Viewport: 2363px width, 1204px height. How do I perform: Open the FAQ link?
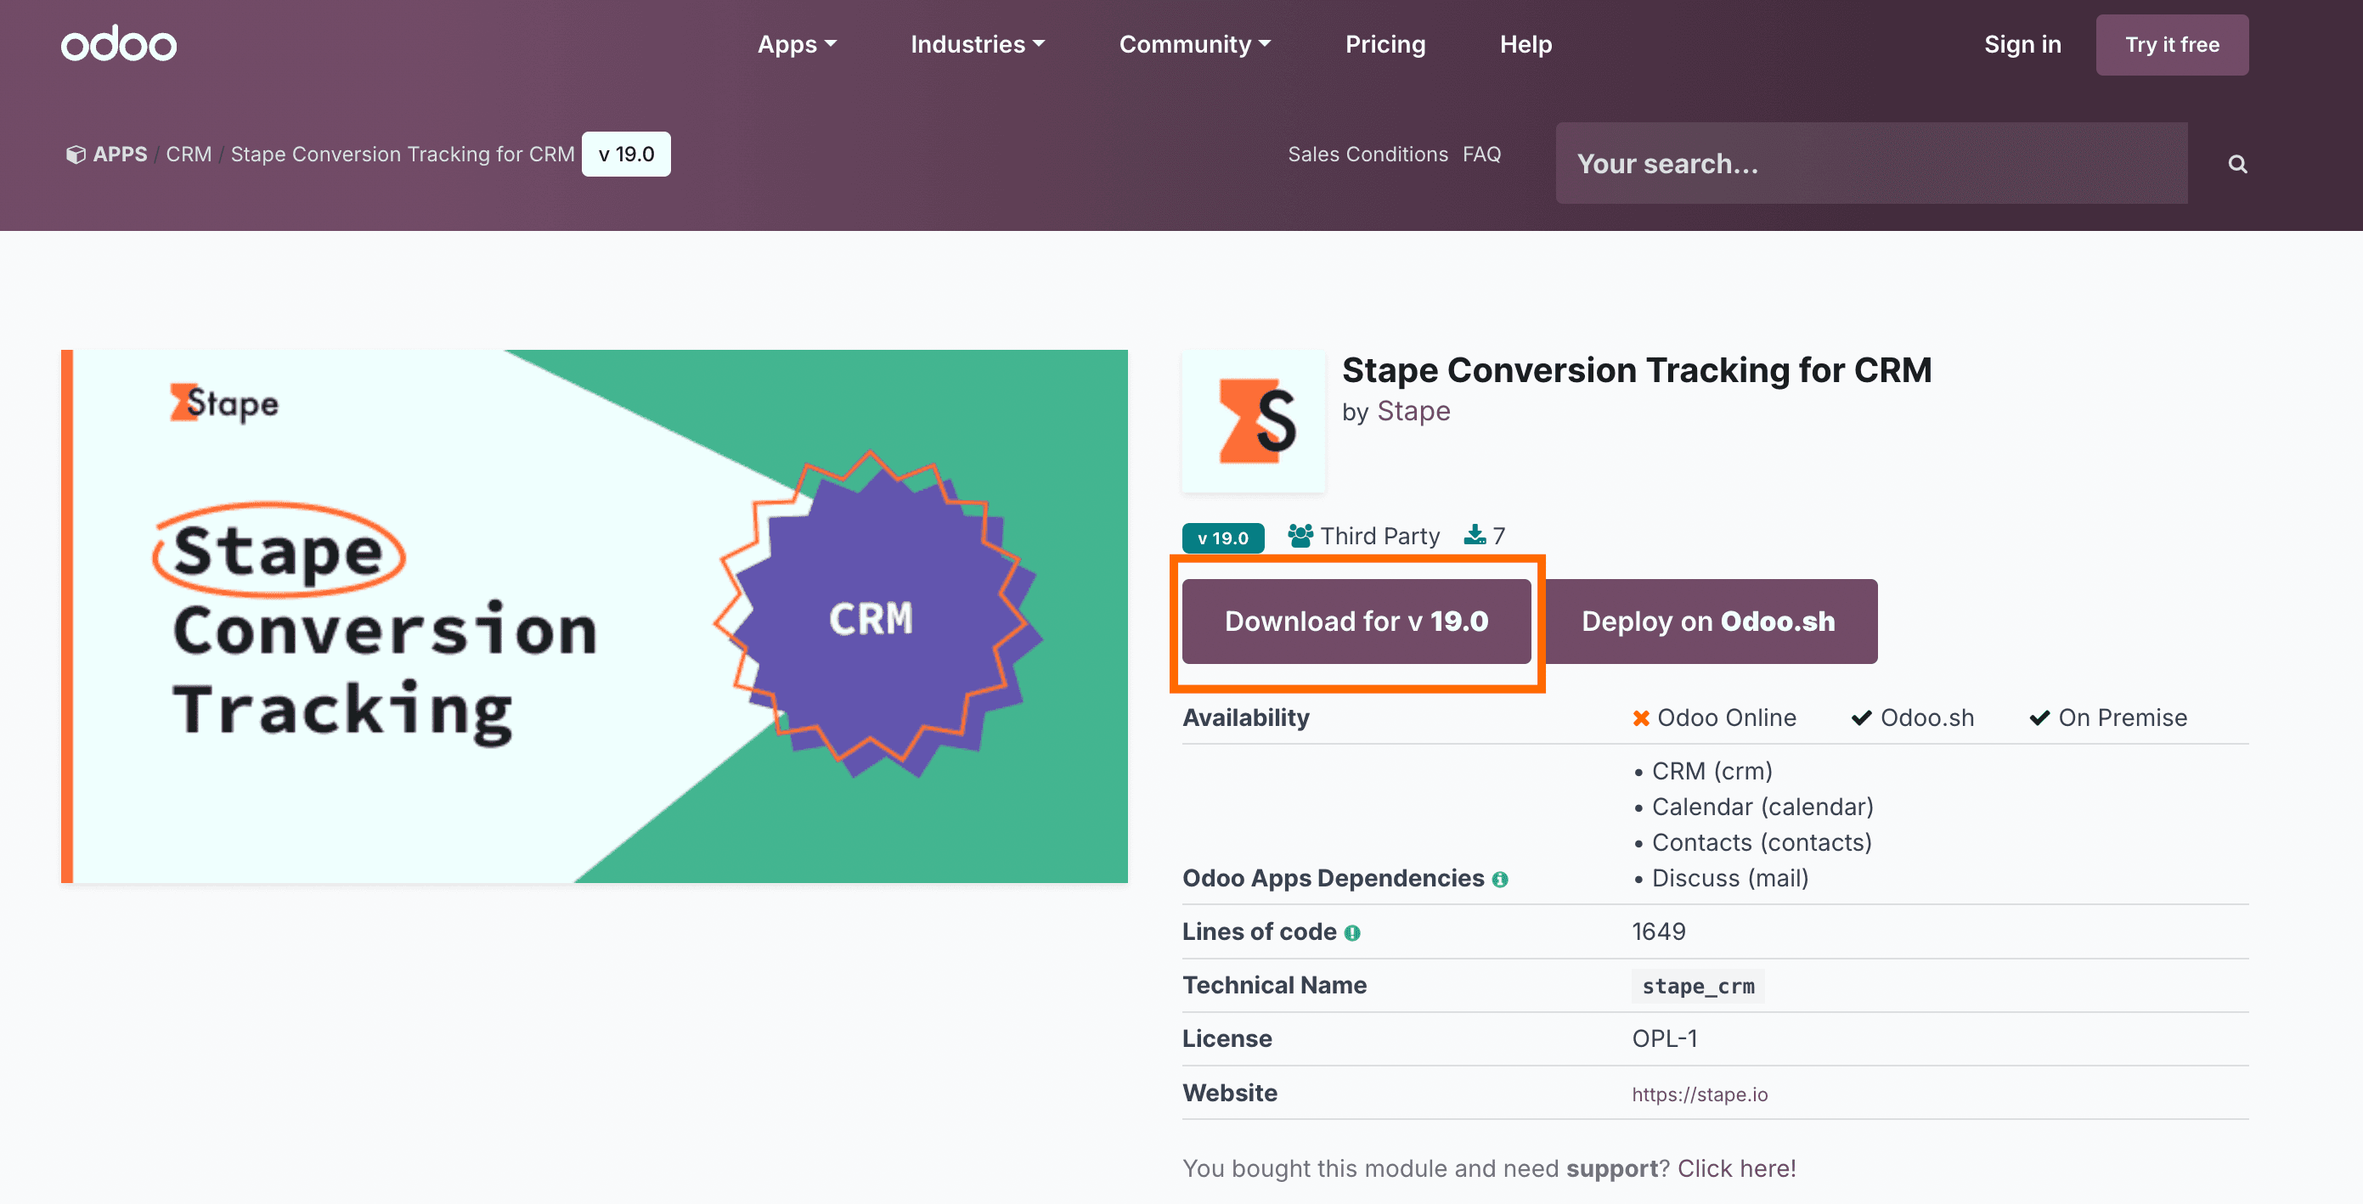1481,154
